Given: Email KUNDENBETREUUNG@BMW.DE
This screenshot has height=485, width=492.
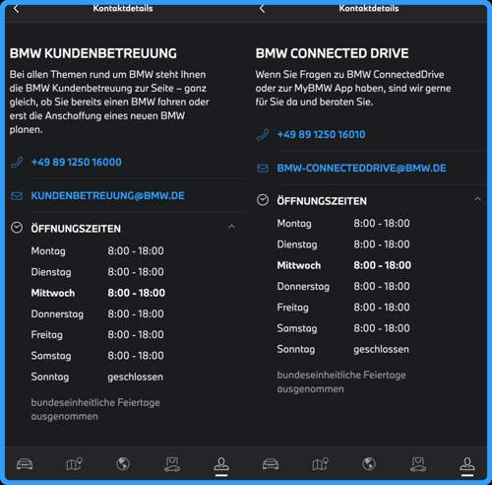Looking at the screenshot, I should pos(108,196).
